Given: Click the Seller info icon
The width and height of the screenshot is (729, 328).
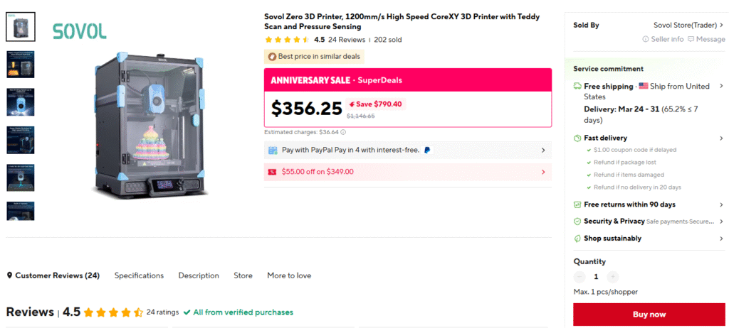Looking at the screenshot, I should 646,40.
